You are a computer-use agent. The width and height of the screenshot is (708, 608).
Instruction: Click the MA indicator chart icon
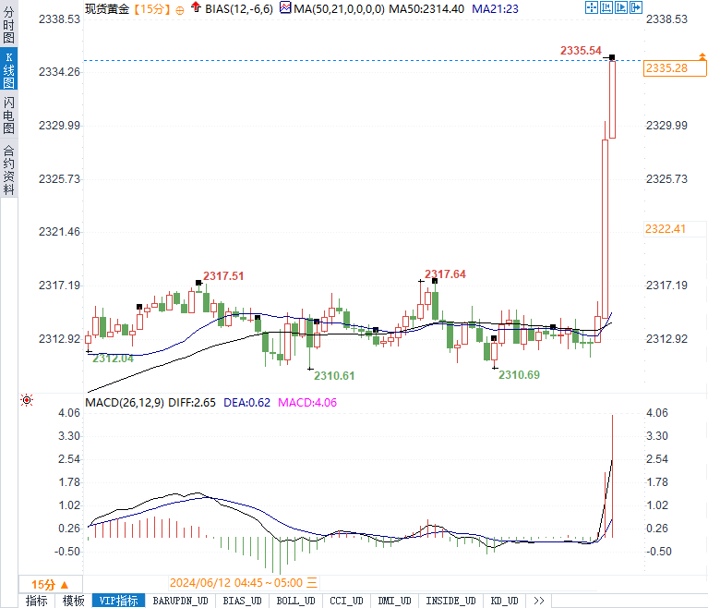(x=285, y=8)
